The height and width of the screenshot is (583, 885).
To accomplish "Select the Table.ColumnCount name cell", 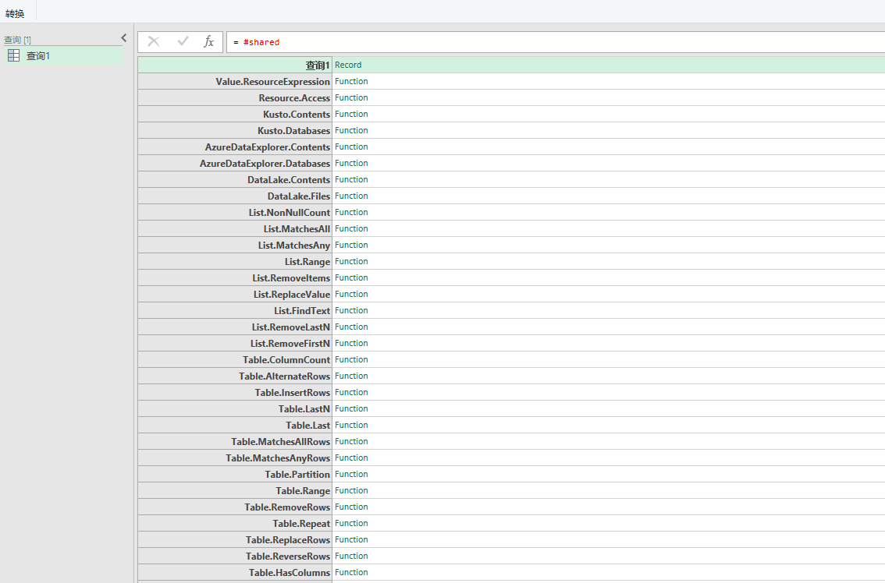I will (x=235, y=359).
